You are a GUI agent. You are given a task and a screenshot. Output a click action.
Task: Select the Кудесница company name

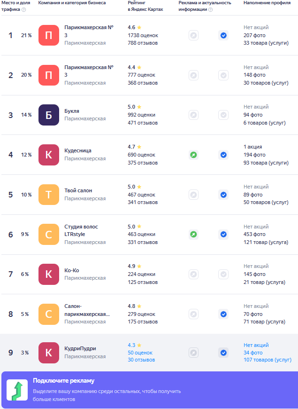[78, 151]
